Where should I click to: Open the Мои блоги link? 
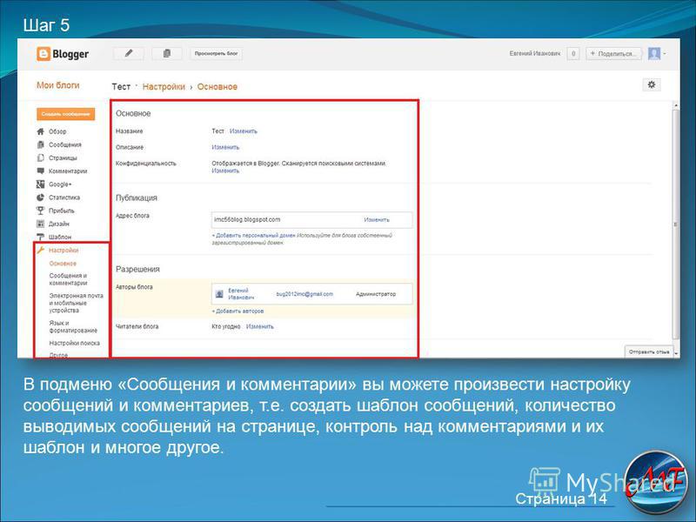coord(57,85)
